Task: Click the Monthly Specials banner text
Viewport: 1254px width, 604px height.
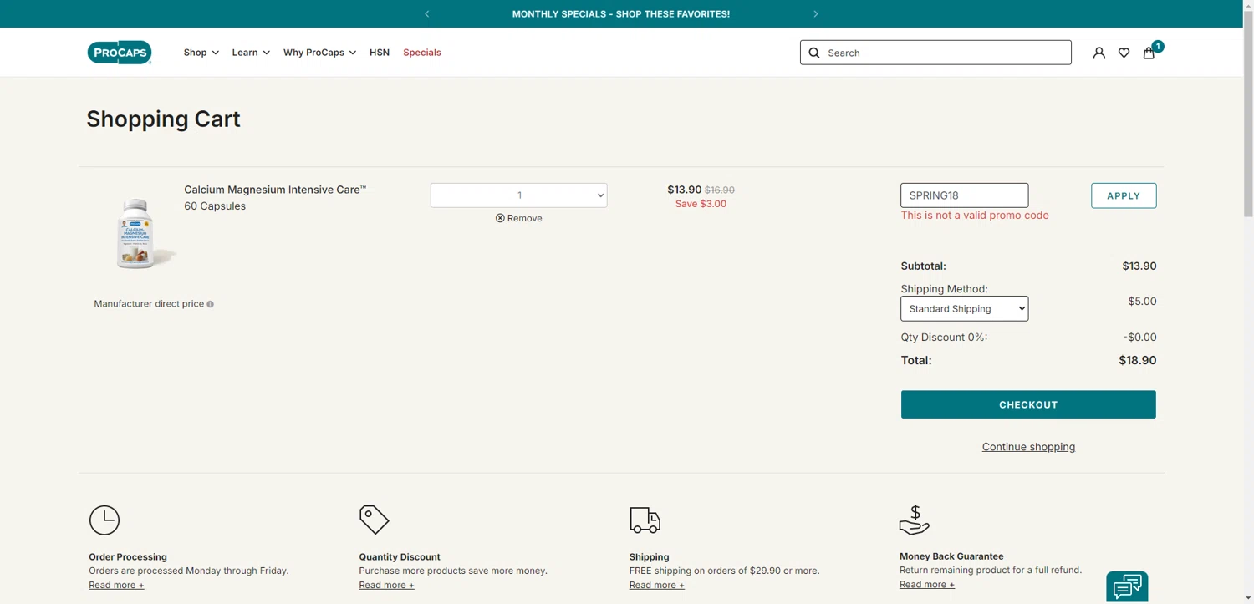Action: point(621,14)
